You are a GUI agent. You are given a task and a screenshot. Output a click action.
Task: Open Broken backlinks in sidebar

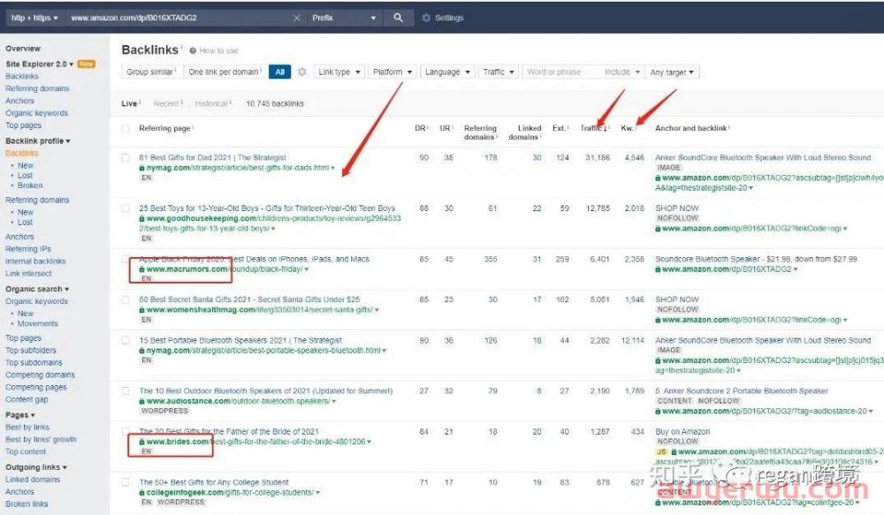click(x=30, y=186)
